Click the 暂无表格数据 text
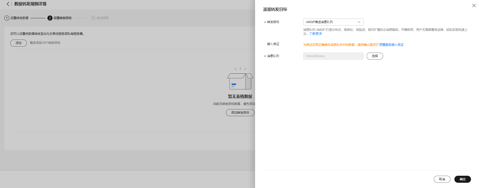Screen dimensions: 479x188 point(240,97)
